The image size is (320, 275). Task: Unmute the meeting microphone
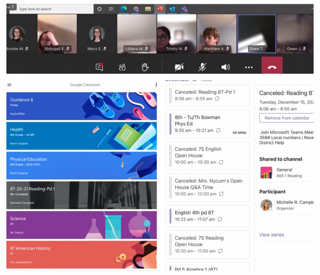coord(202,67)
